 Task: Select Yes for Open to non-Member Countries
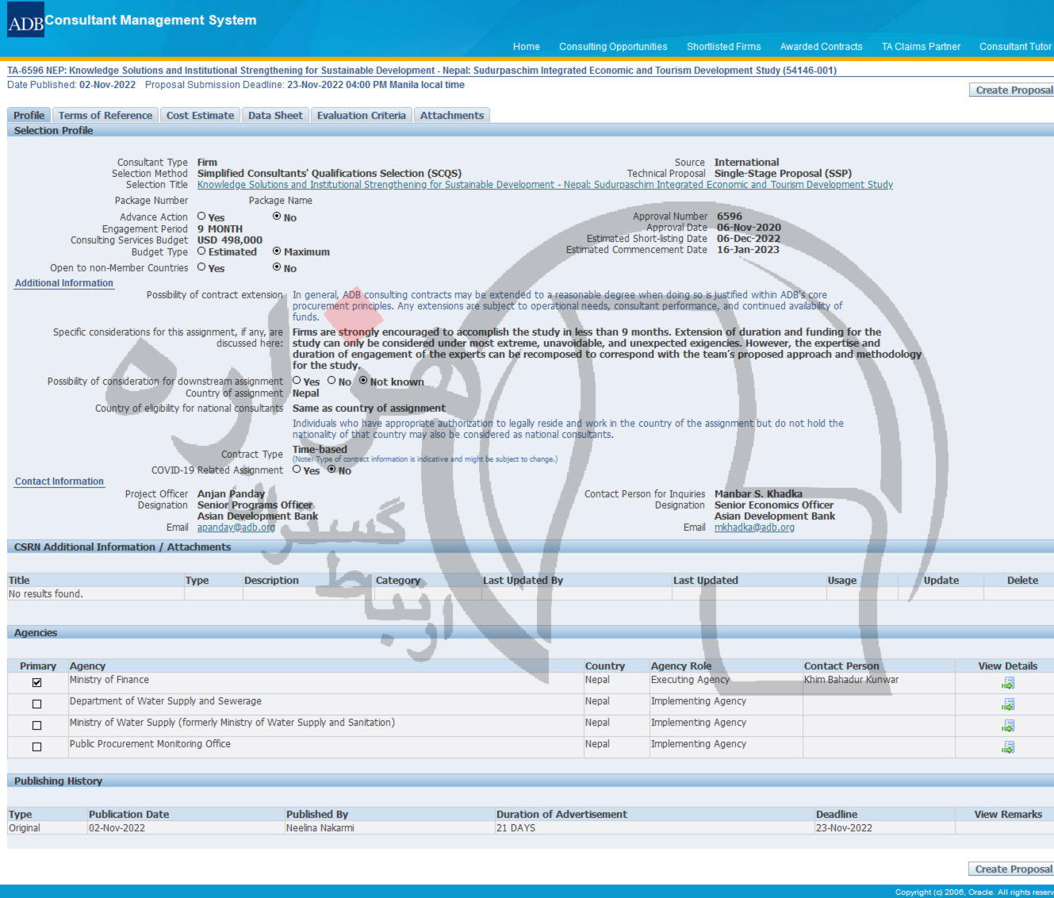pyautogui.click(x=201, y=267)
